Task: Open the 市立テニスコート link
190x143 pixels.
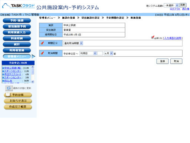Action: pos(13,74)
